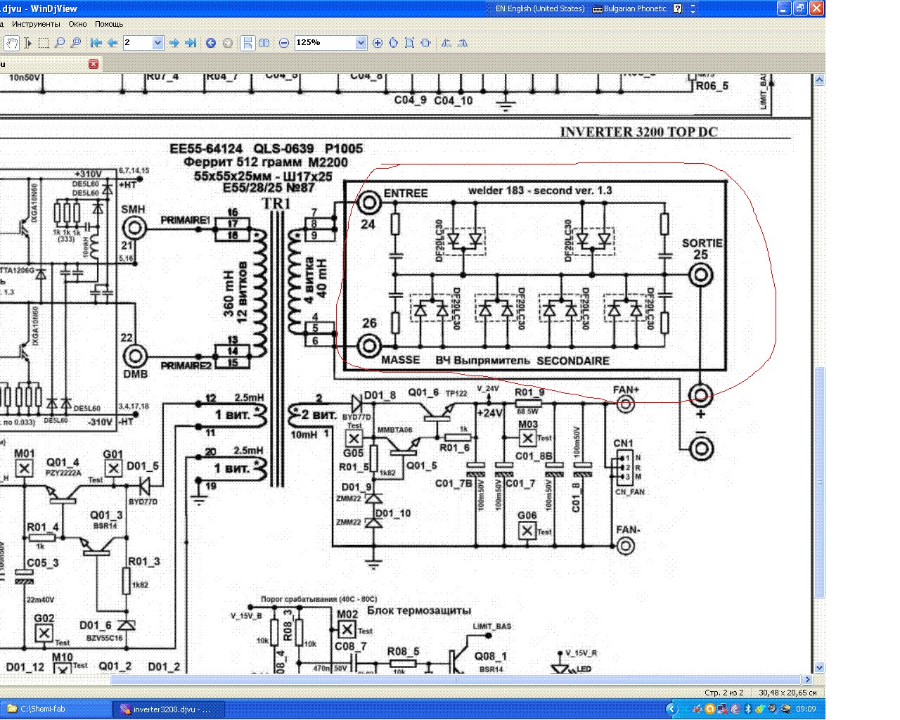Select the hand pan tool
This screenshot has width=900, height=720.
tap(11, 43)
